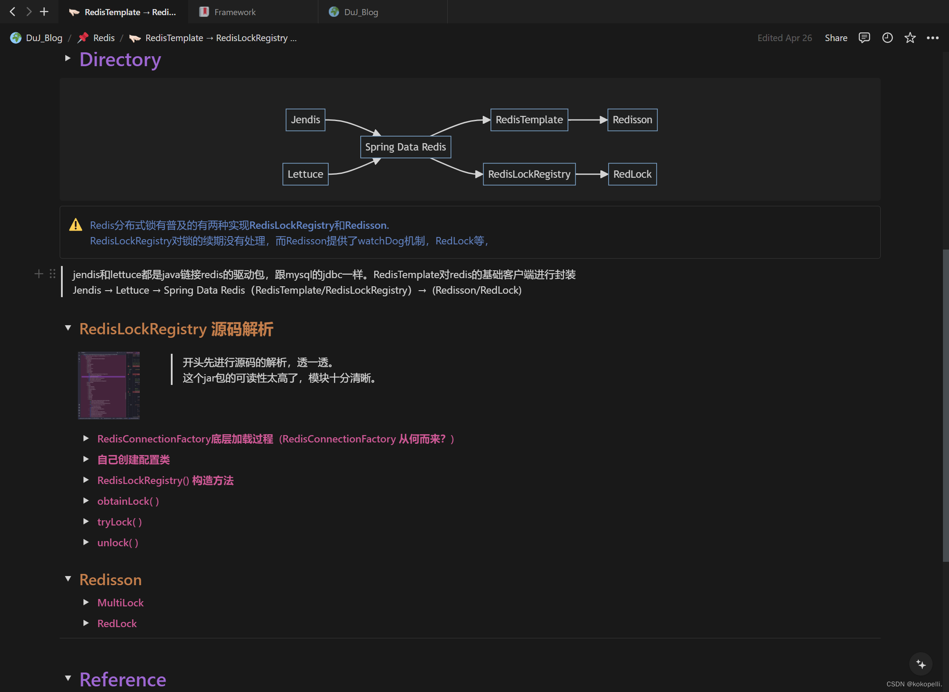Image resolution: width=949 pixels, height=692 pixels.
Task: Click the browser back arrow
Action: coord(12,12)
